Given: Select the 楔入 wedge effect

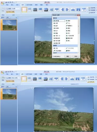Looking at the screenshot, I should (x=68, y=41).
